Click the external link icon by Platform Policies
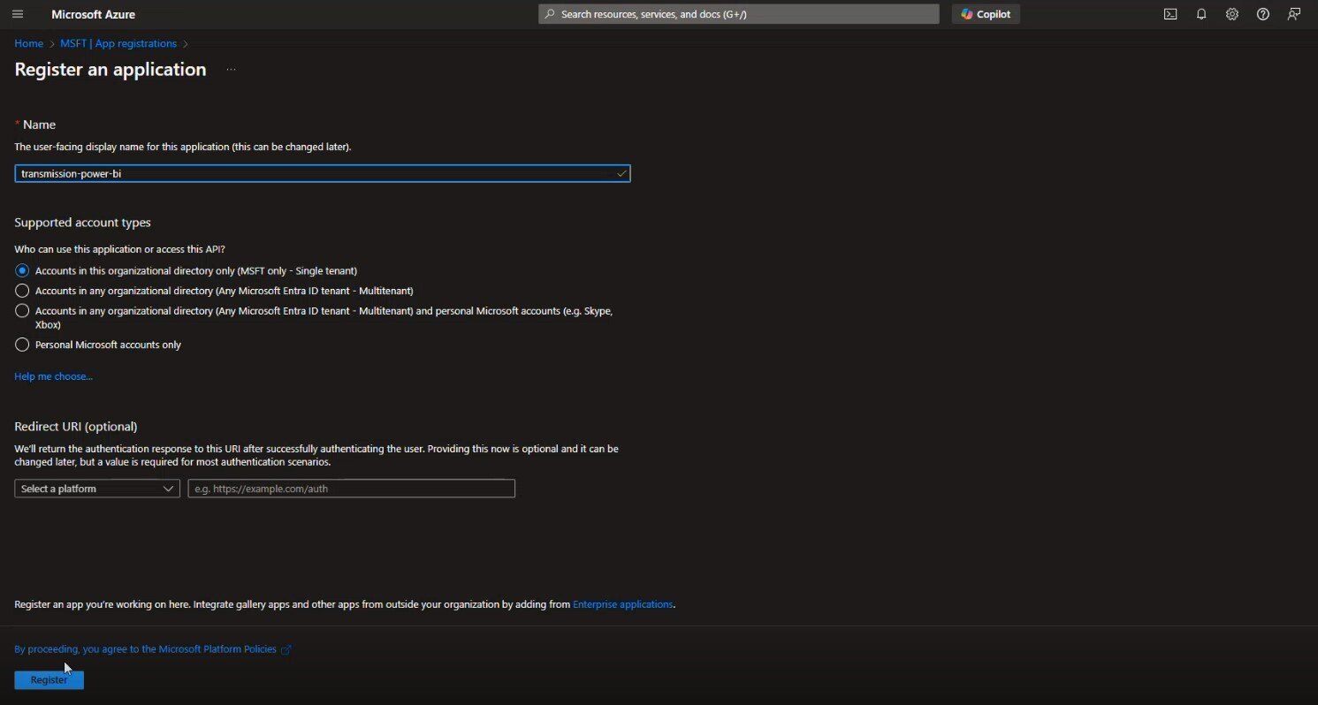This screenshot has height=705, width=1318. (x=286, y=649)
